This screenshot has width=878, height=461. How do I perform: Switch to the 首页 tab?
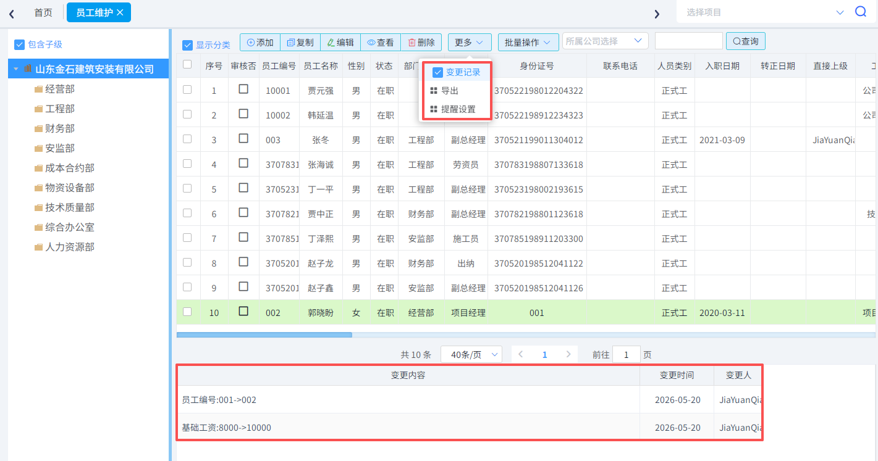pyautogui.click(x=43, y=12)
